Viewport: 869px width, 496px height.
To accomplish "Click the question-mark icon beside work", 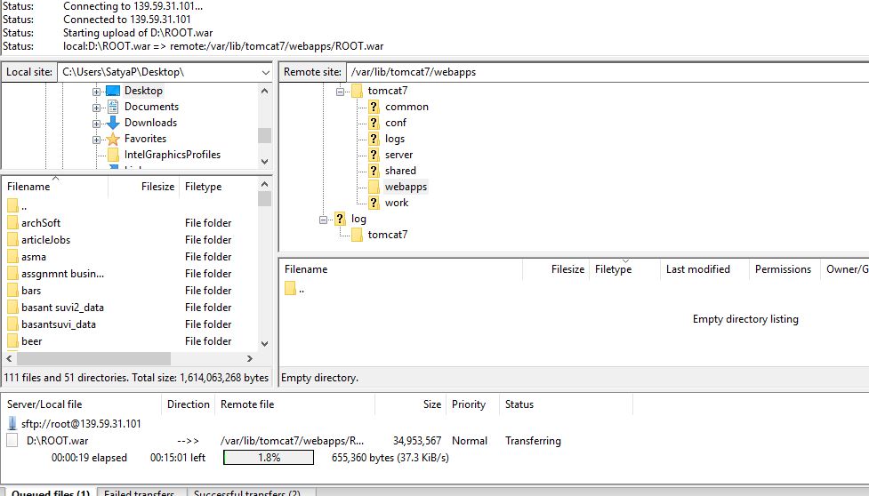I will [x=374, y=203].
